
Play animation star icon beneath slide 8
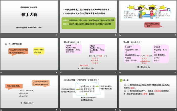point(61,110)
